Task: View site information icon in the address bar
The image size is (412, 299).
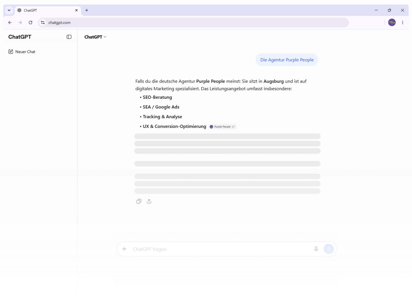Action: (43, 23)
